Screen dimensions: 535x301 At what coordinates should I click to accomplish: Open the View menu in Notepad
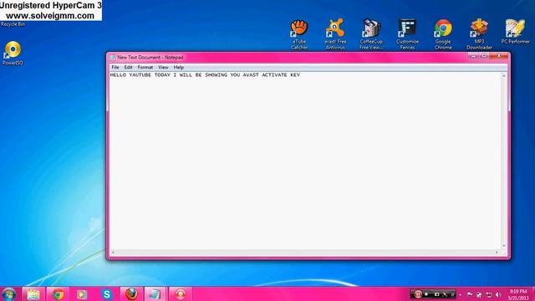tap(163, 67)
